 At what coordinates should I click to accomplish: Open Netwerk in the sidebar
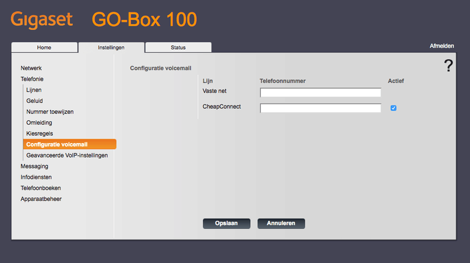(31, 68)
